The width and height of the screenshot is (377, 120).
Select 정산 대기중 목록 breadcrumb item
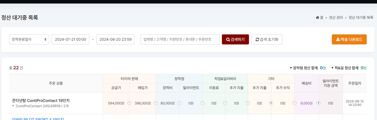pos(361,18)
